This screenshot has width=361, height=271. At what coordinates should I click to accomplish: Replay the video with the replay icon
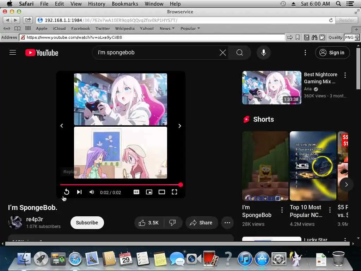[67, 192]
